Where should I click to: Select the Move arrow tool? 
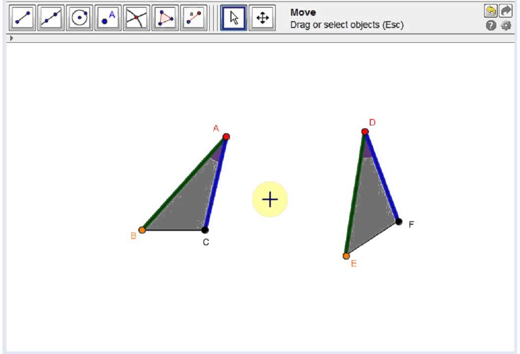(x=234, y=18)
